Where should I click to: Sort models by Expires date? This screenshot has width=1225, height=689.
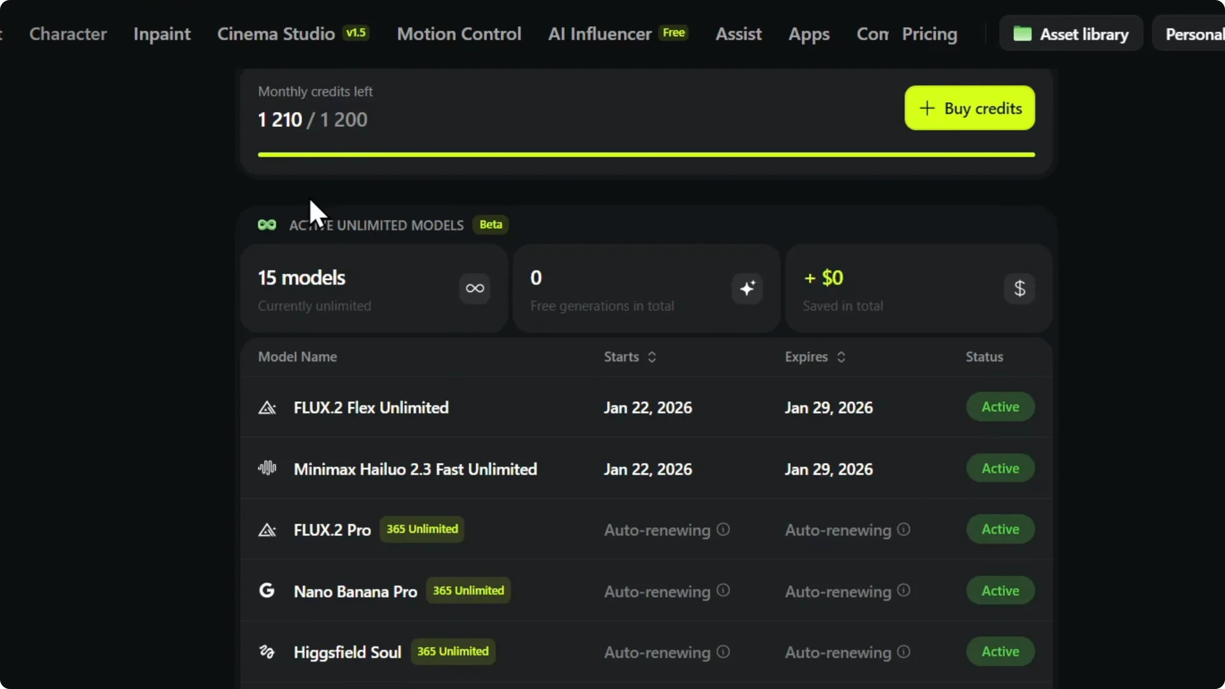click(x=841, y=357)
